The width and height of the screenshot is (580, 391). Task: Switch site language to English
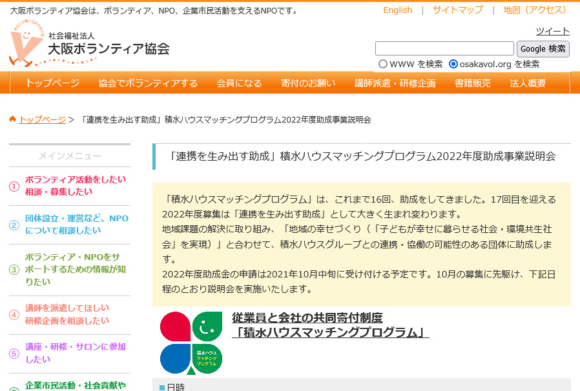pos(397,10)
